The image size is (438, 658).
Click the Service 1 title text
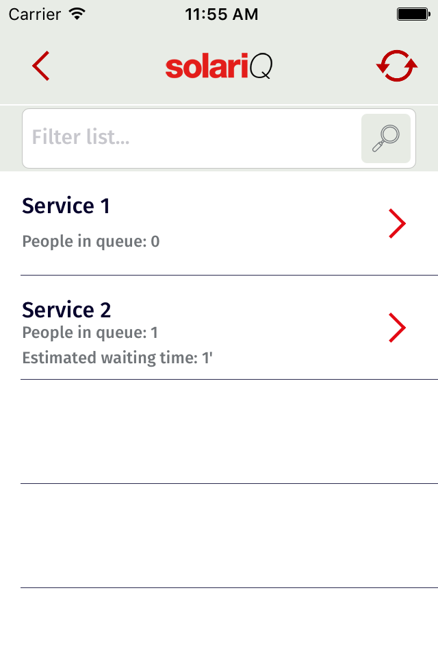(x=65, y=206)
